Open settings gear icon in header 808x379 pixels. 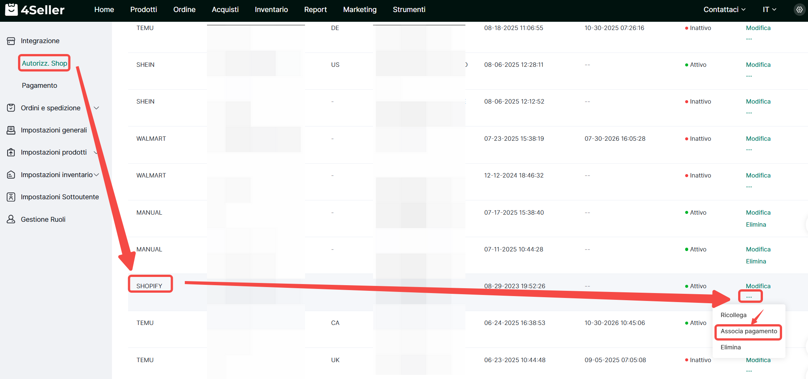pos(799,10)
